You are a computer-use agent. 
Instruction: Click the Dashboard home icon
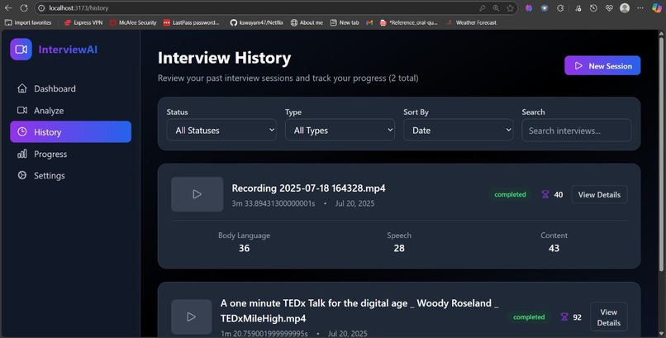pos(22,88)
